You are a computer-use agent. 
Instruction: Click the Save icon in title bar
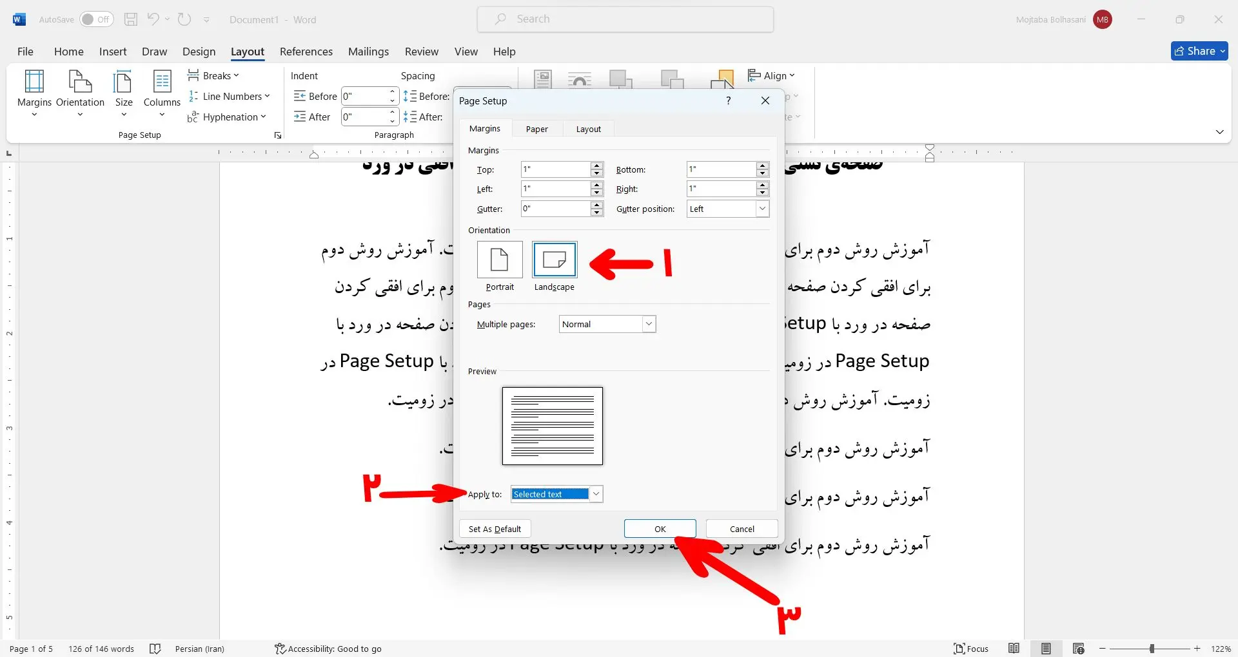tap(131, 19)
